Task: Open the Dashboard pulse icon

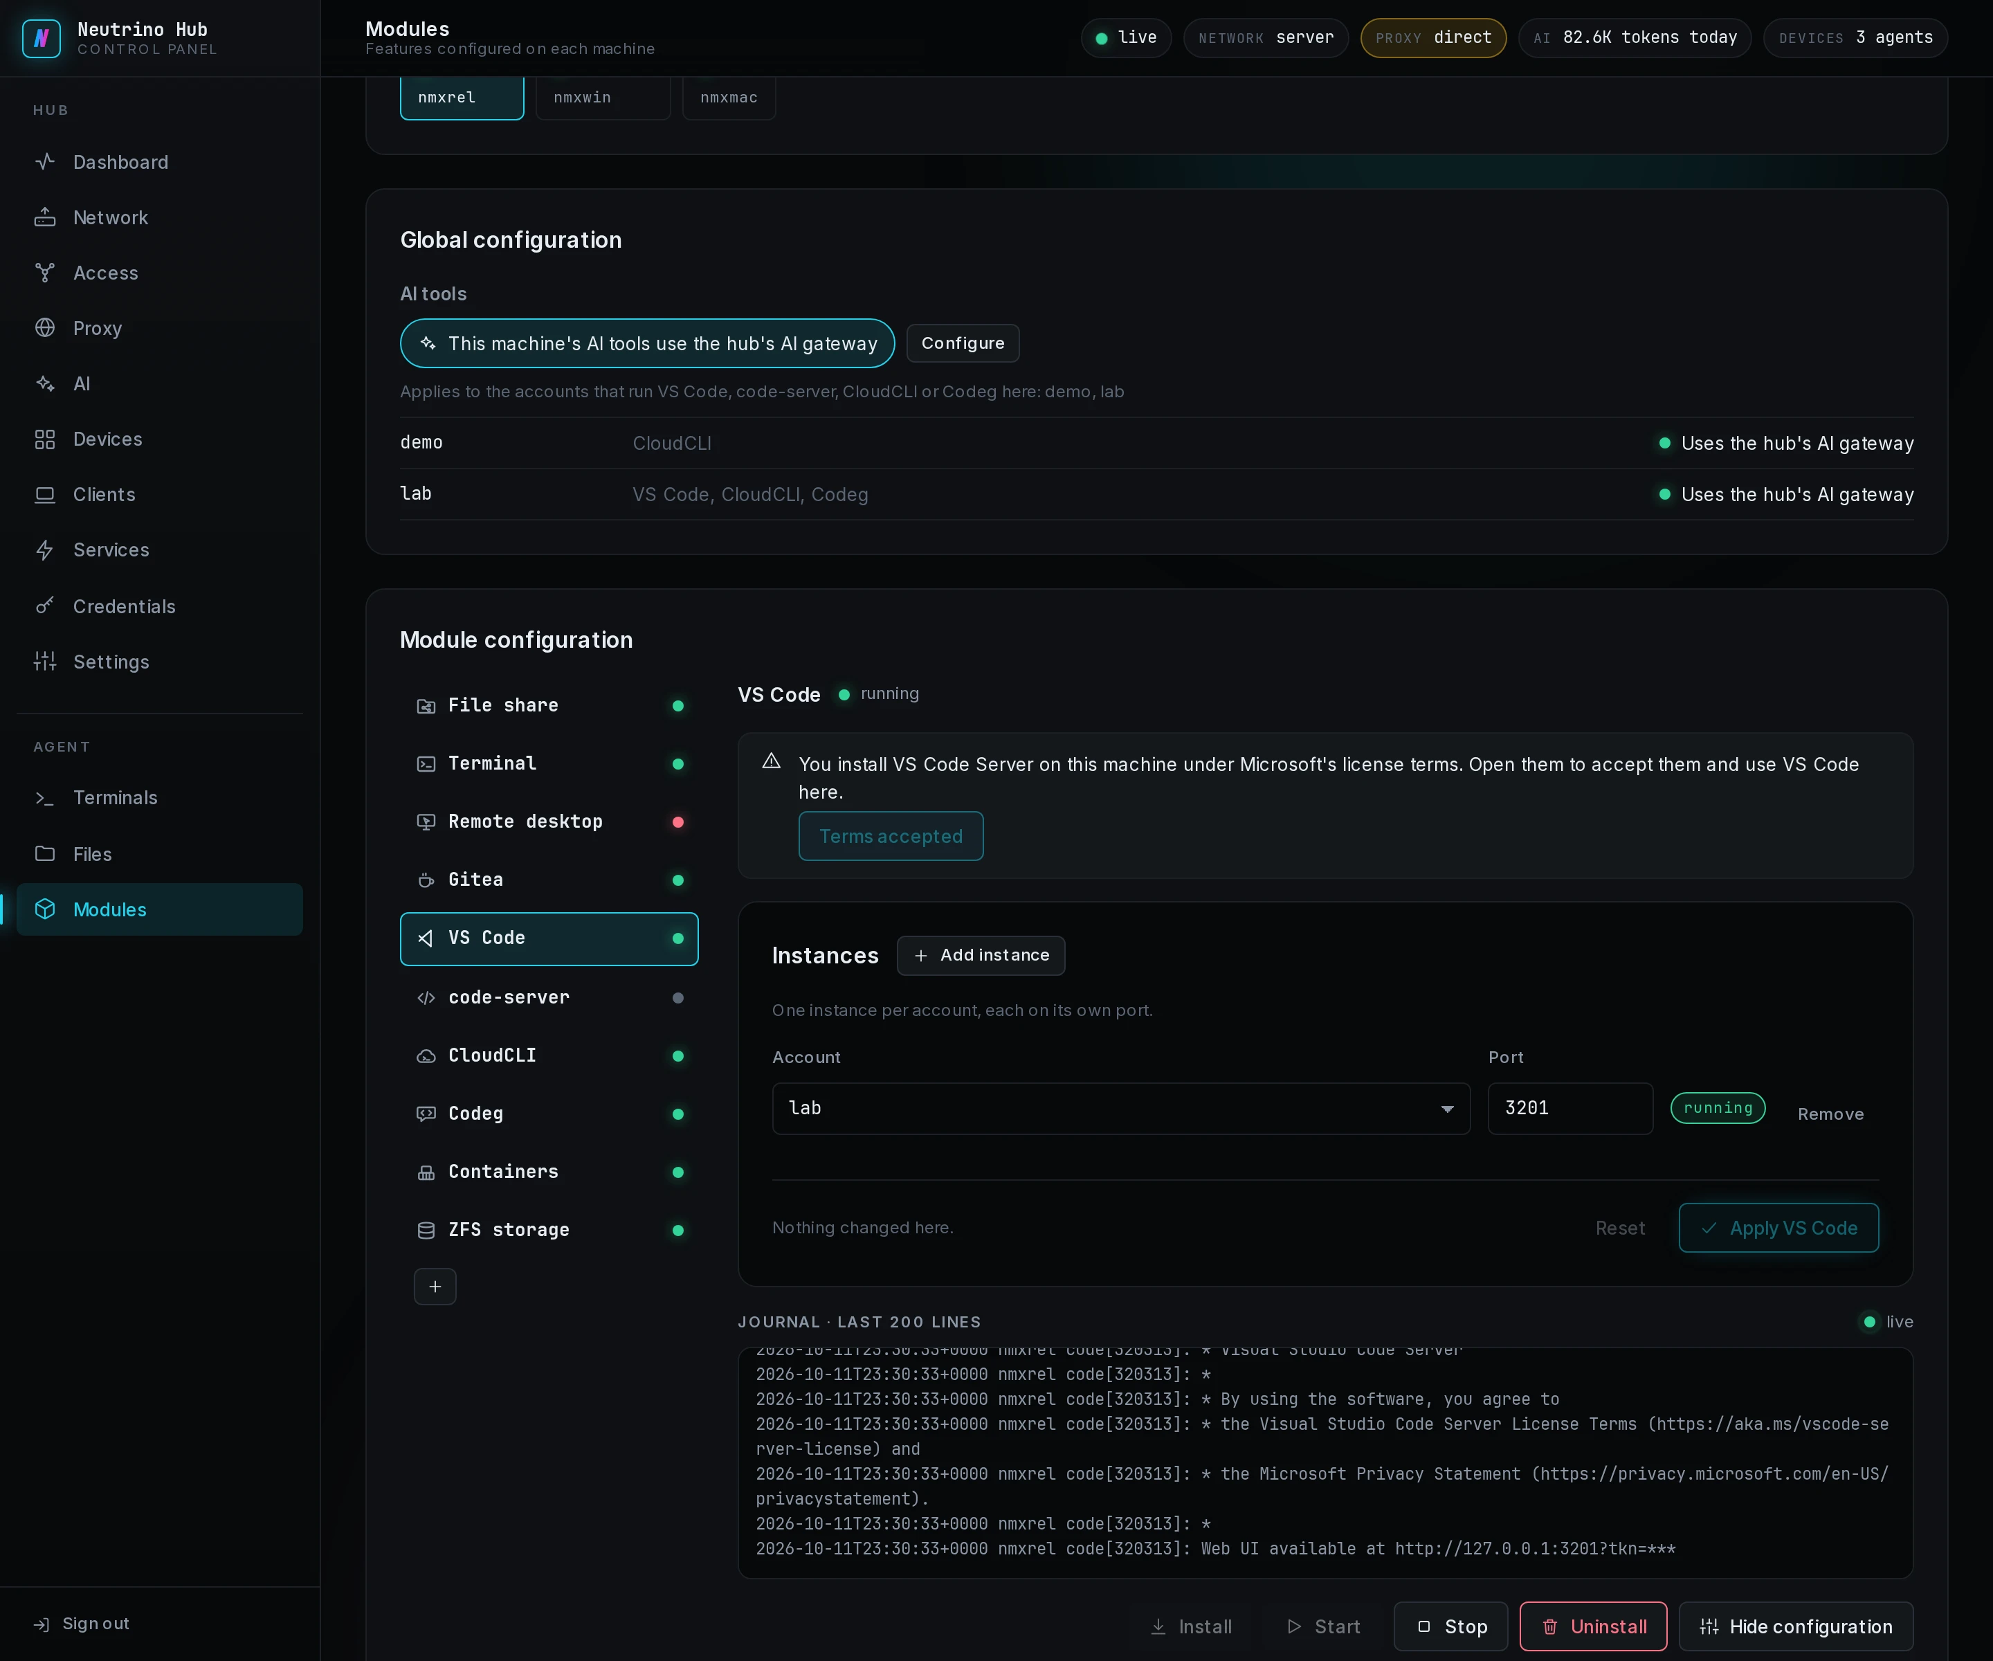Action: pyautogui.click(x=44, y=163)
